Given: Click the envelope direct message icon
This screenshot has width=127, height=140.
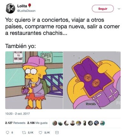Looking at the screenshot, I should (57, 132).
